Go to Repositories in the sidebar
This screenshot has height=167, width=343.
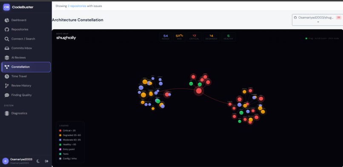coord(26,29)
